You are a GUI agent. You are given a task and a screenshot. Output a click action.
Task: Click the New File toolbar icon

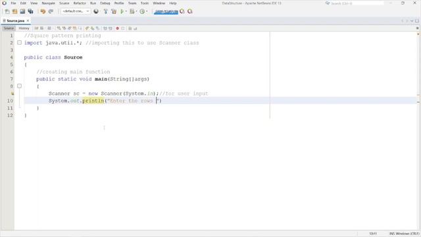pos(7,11)
